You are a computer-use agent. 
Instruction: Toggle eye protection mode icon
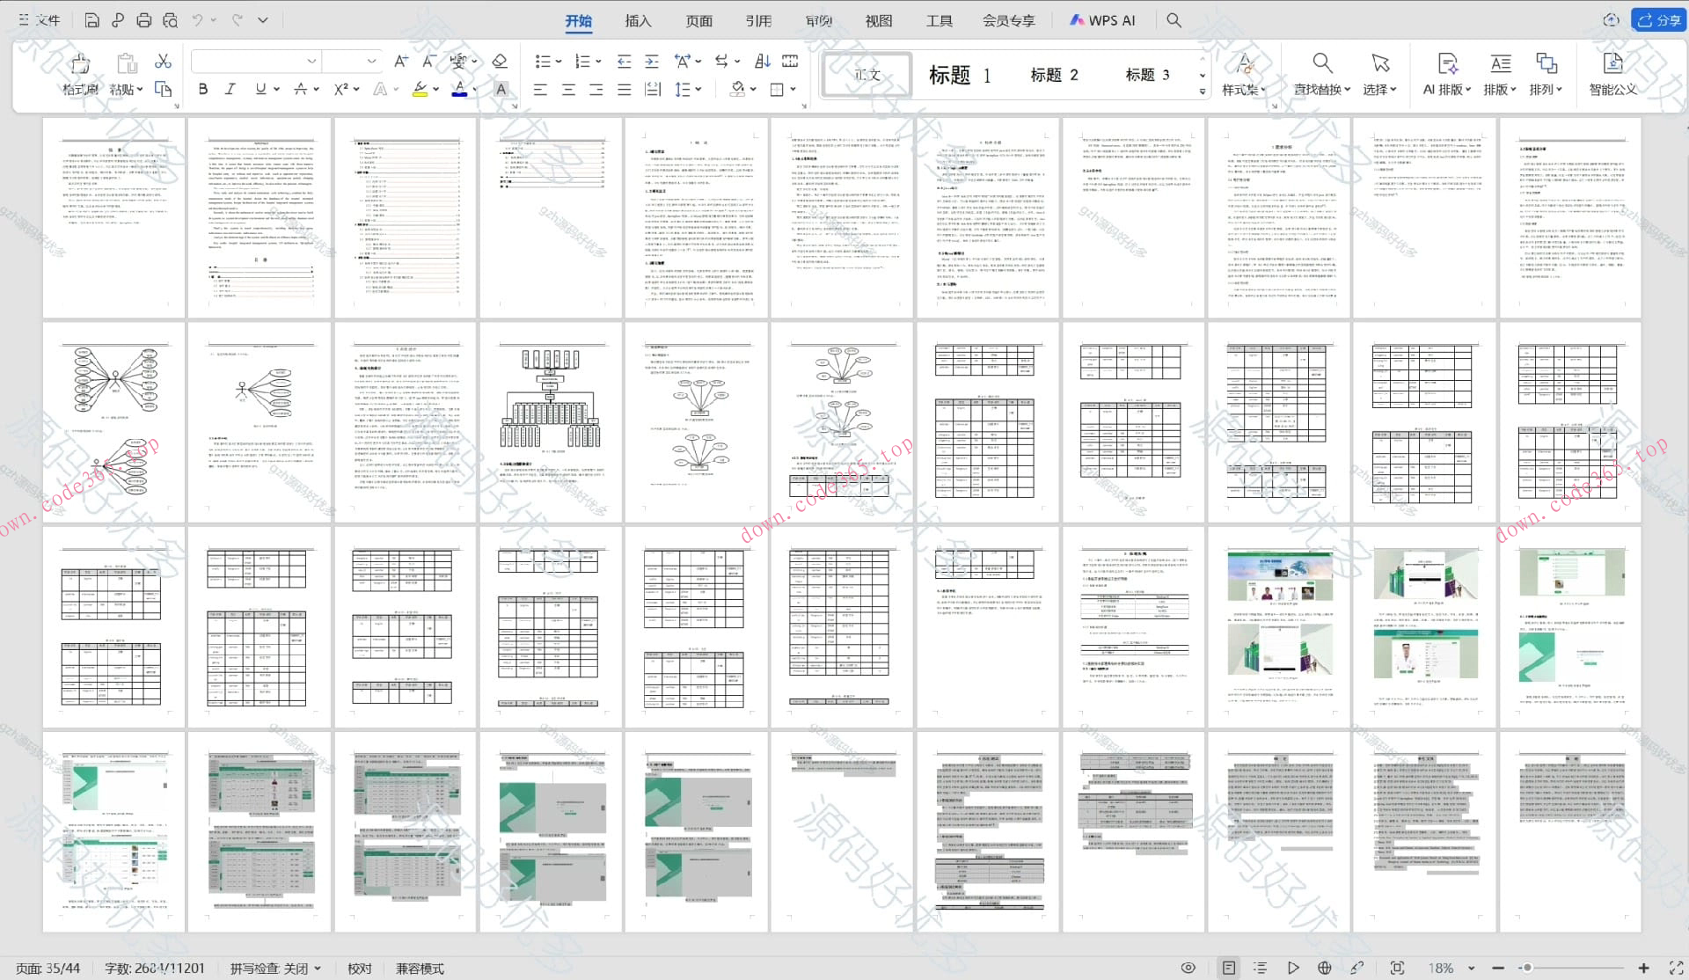(1188, 968)
